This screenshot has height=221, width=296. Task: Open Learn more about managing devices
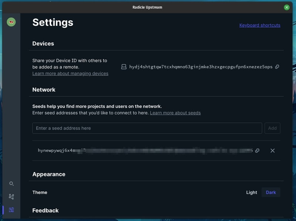(x=70, y=73)
